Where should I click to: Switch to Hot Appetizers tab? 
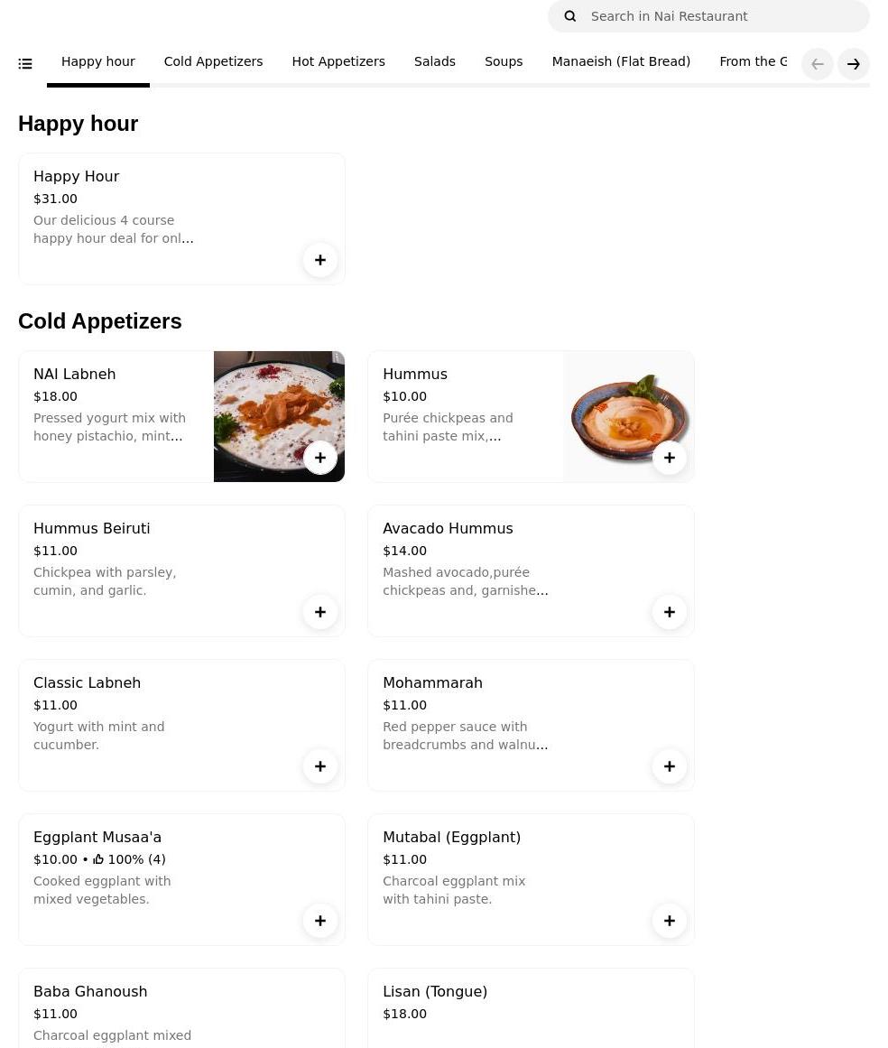[338, 61]
